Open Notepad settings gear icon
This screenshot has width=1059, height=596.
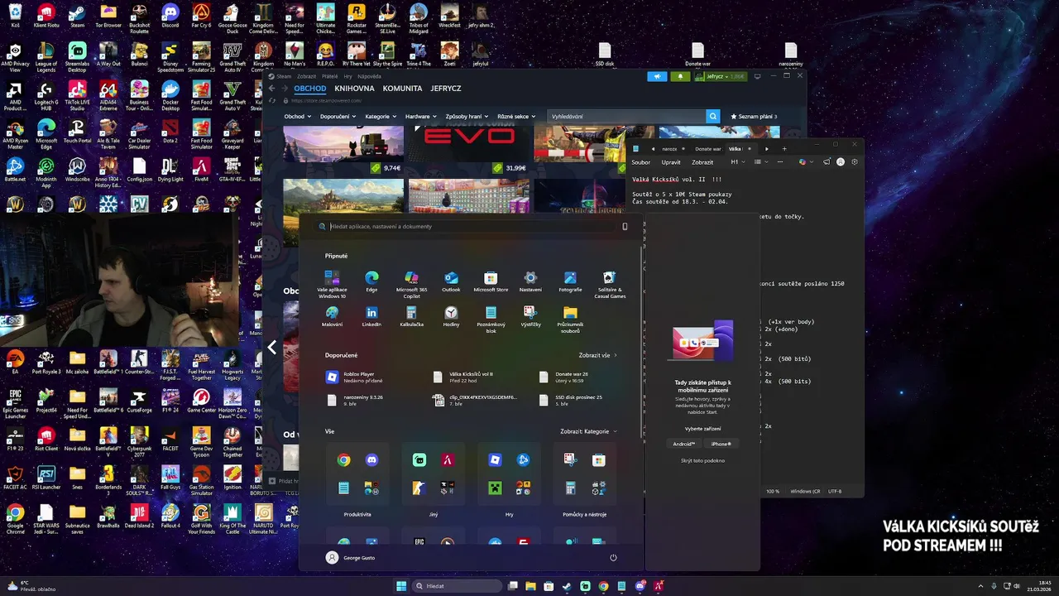coord(855,162)
